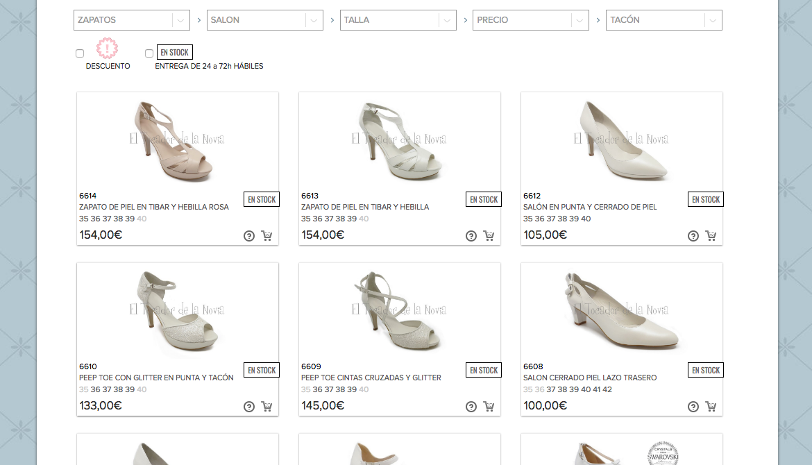812x465 pixels.
Task: Add shoe 6609 to cart
Action: [x=489, y=407]
